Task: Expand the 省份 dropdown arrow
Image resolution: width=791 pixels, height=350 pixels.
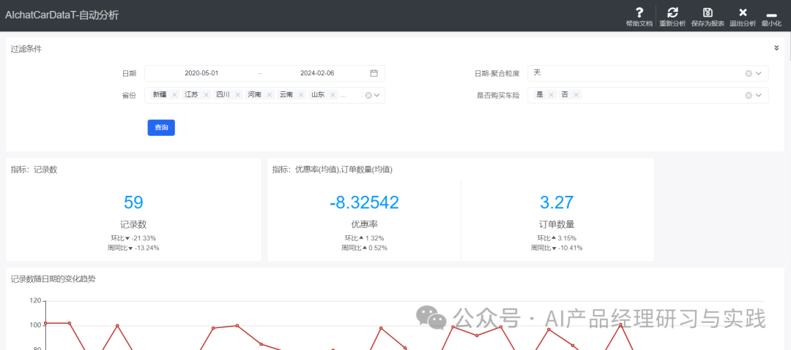Action: click(x=377, y=95)
